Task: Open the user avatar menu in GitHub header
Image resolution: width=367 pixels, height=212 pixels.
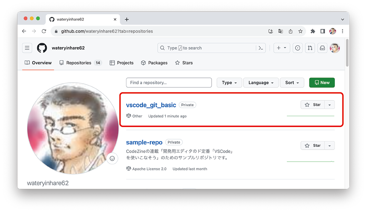Action: tap(335, 48)
